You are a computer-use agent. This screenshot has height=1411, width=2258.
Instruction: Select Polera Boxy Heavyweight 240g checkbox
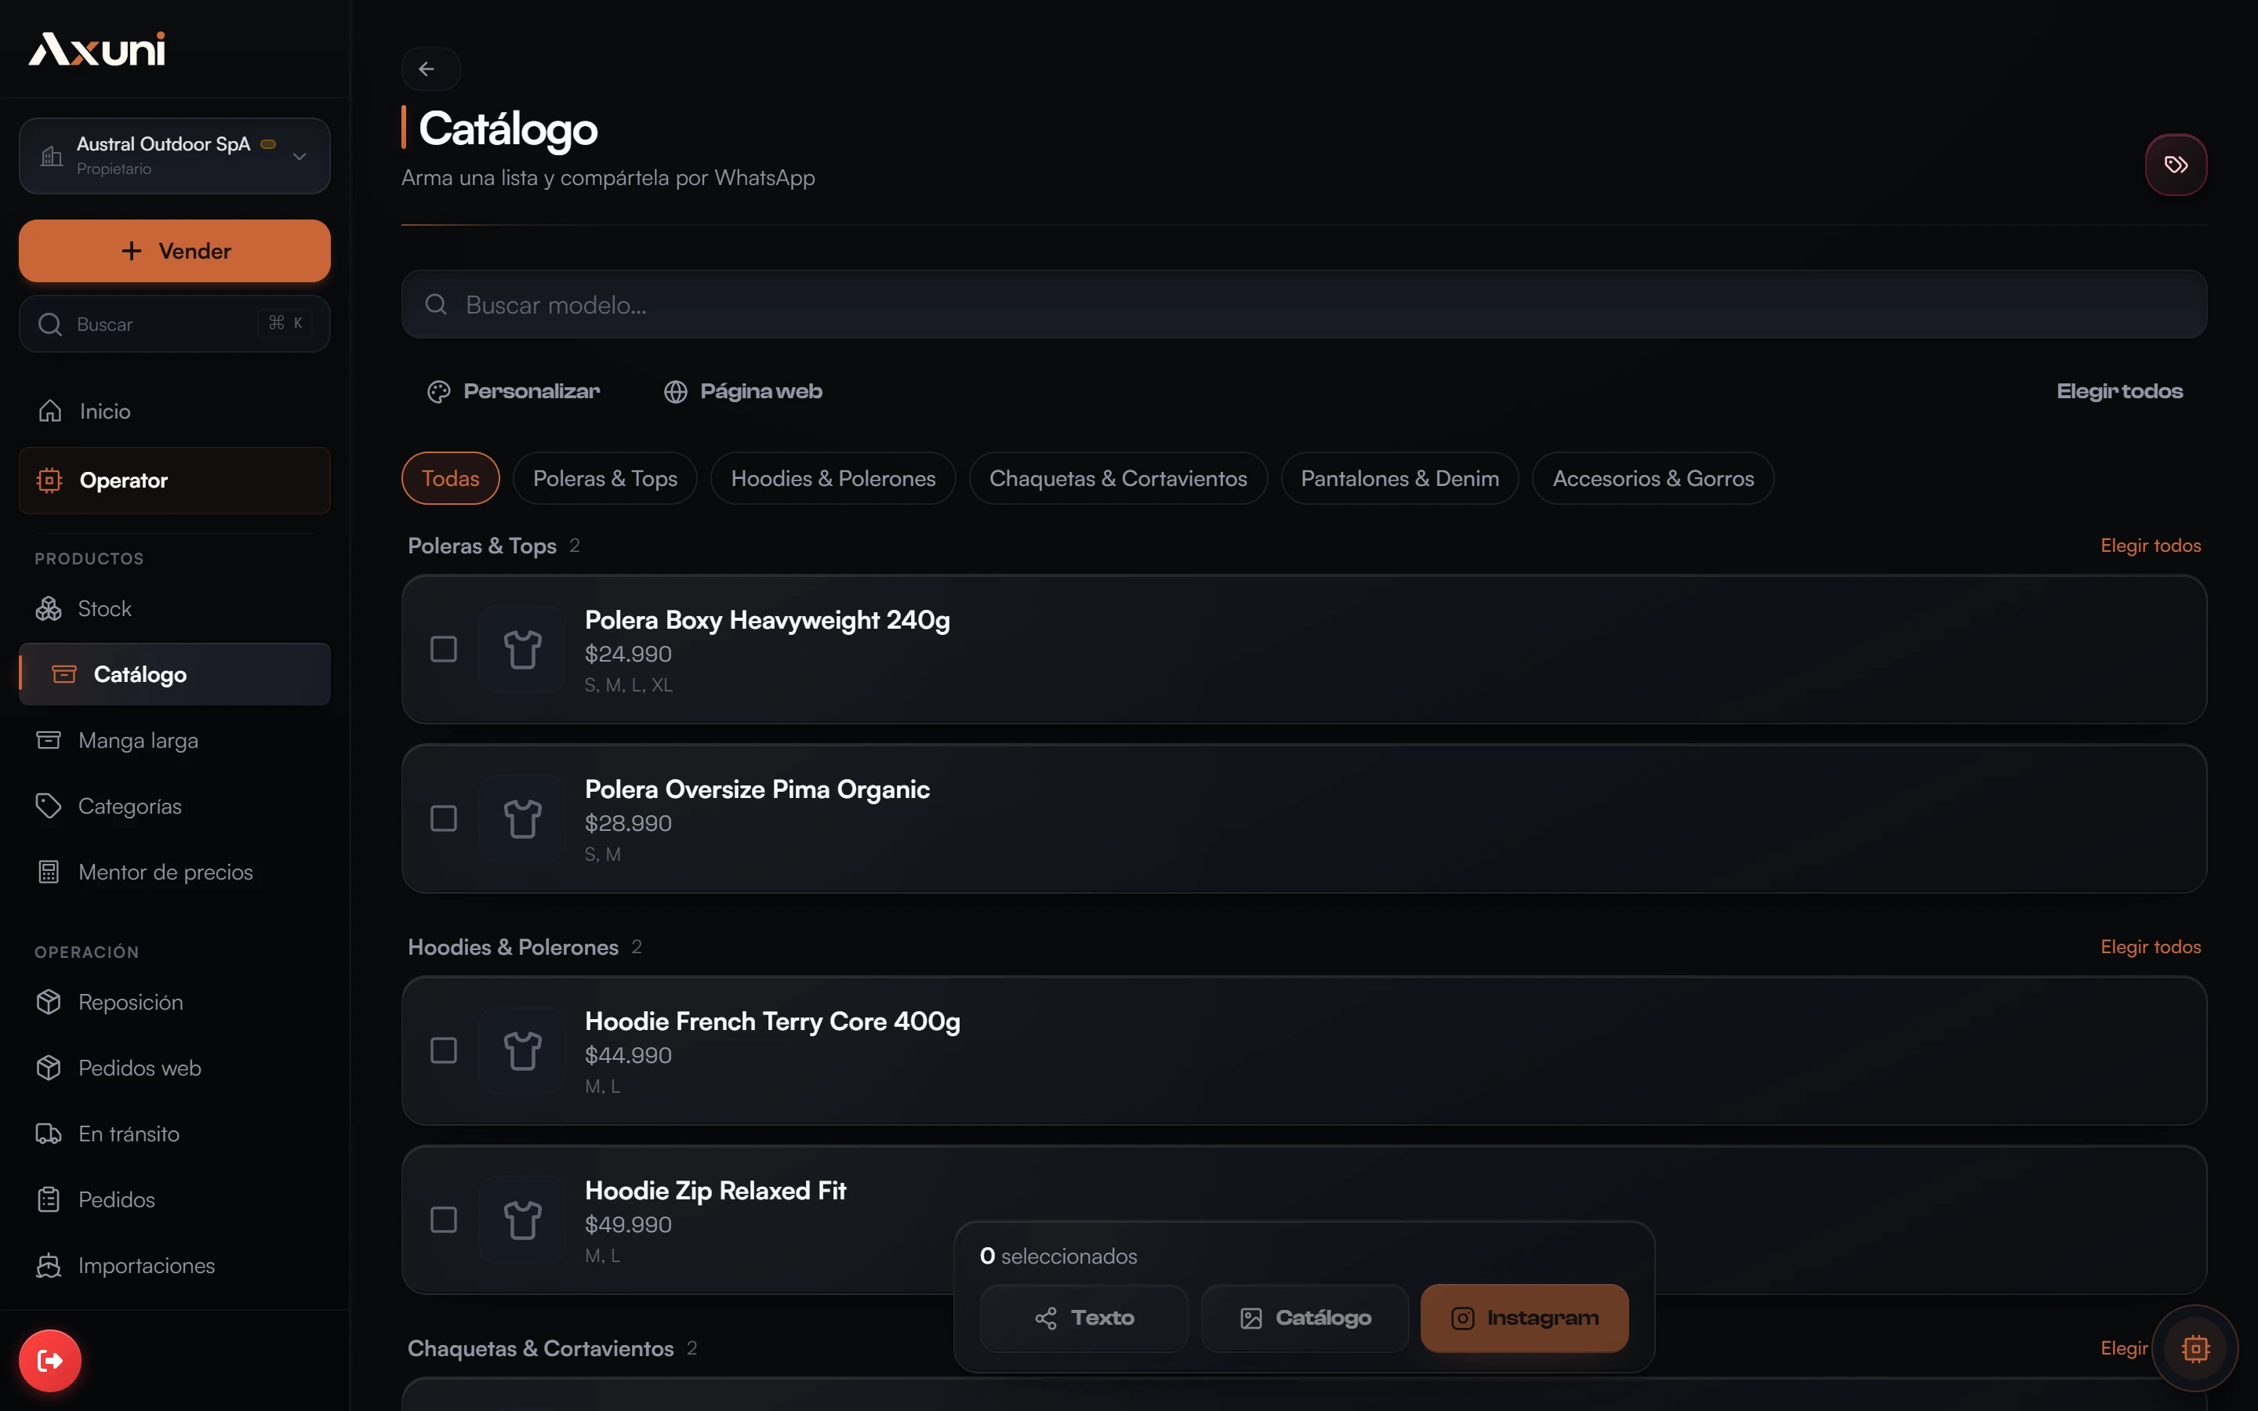click(x=443, y=648)
